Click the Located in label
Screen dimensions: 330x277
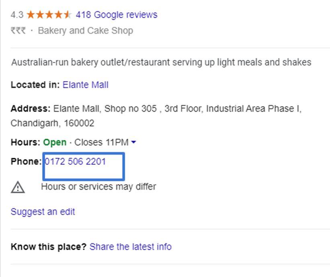[x=35, y=85]
